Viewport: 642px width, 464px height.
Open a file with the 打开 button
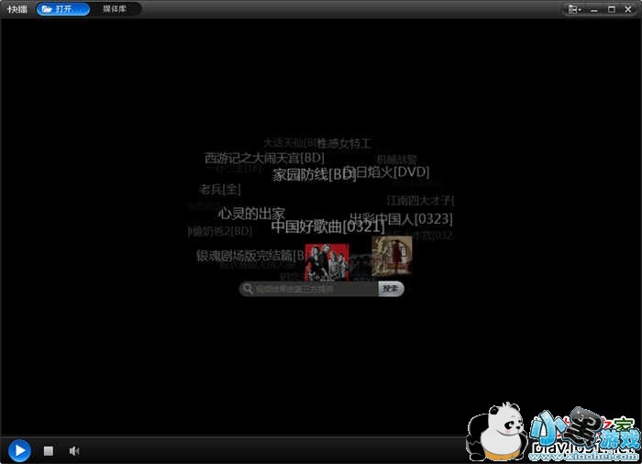(x=63, y=9)
